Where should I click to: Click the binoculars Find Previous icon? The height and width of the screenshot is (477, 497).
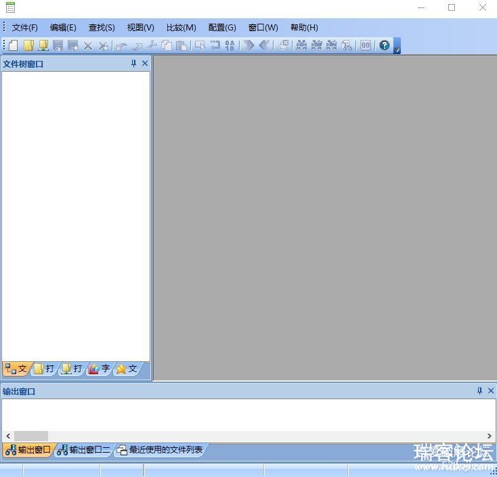pos(317,45)
